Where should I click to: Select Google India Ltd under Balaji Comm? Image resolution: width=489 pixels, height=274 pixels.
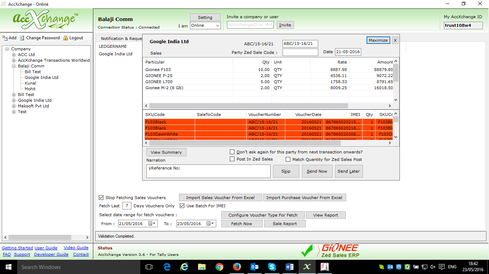tap(42, 77)
